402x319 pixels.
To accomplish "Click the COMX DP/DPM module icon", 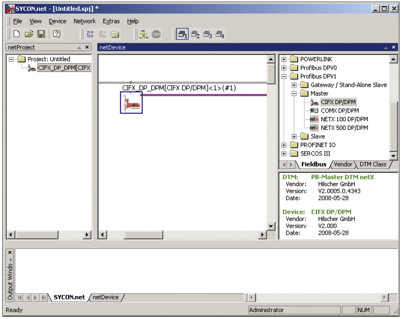I will click(314, 111).
